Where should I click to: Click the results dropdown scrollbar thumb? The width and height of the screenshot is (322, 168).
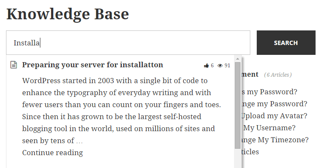pos(237,105)
